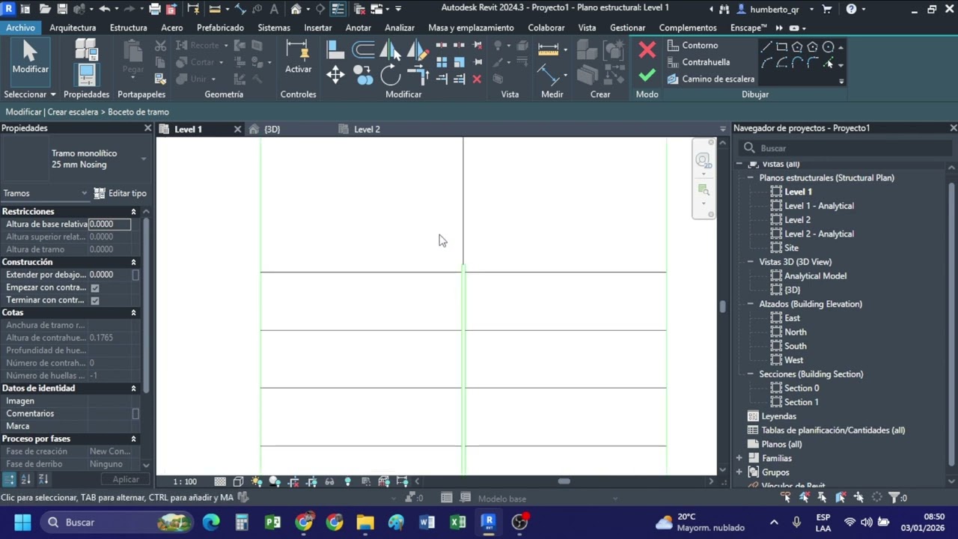
Task: Click the temporary hide/isolate glasses icon
Action: click(329, 481)
